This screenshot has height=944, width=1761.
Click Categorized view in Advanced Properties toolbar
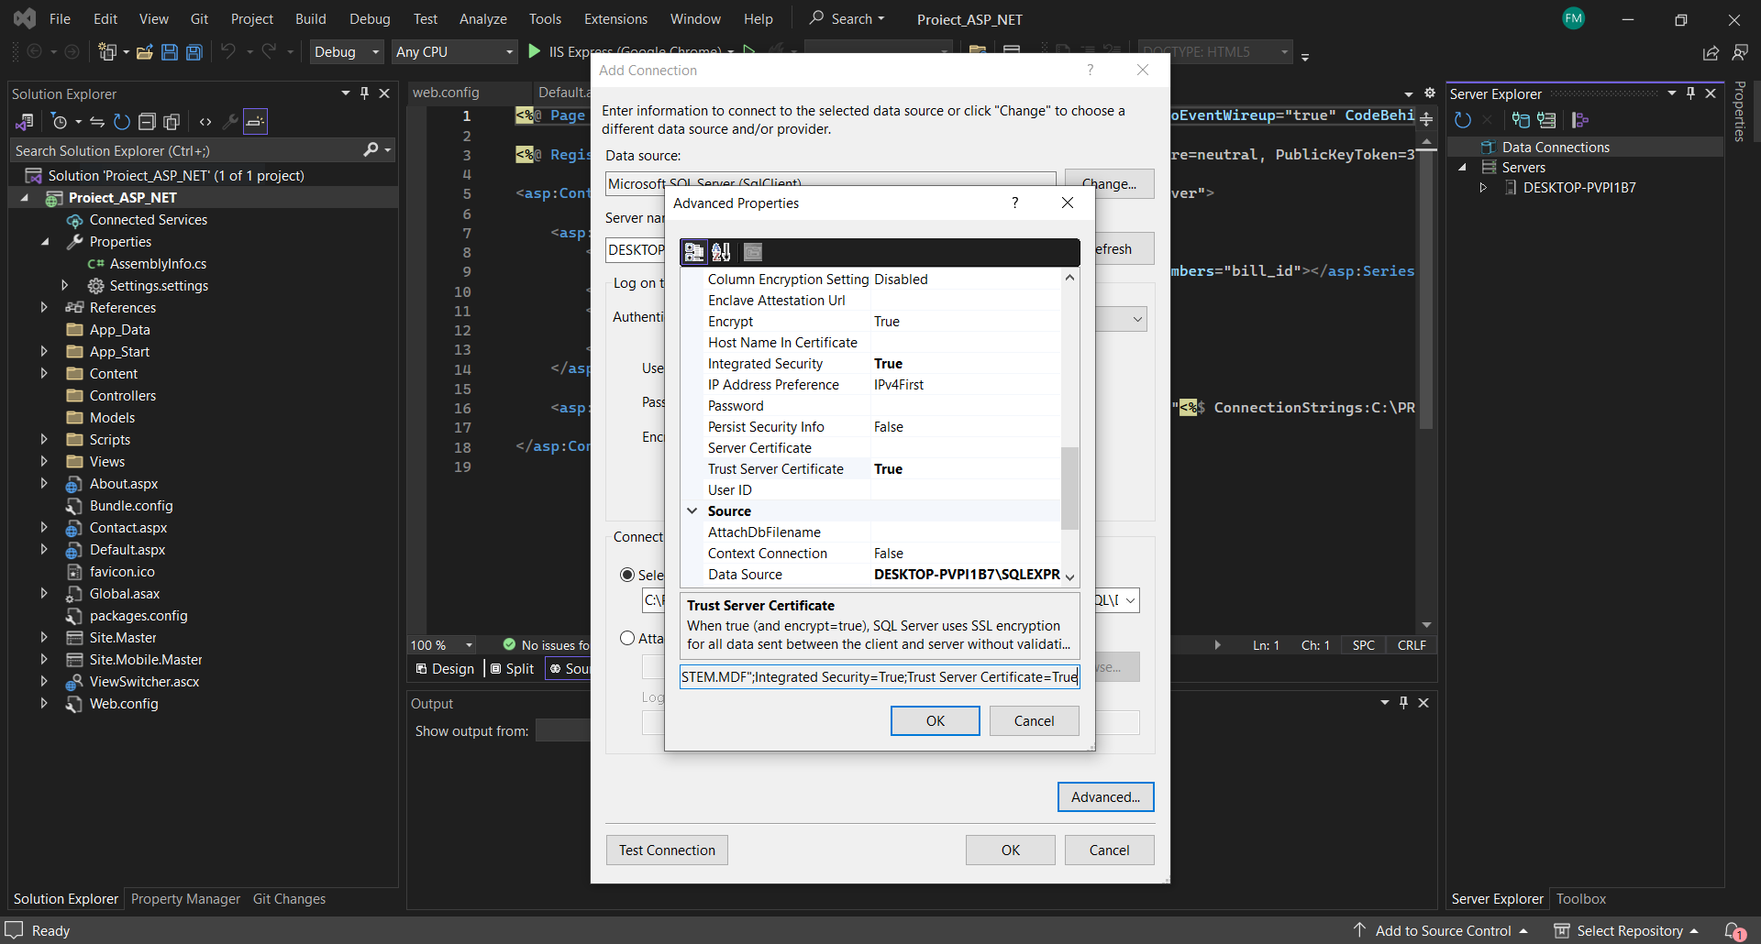coord(694,252)
